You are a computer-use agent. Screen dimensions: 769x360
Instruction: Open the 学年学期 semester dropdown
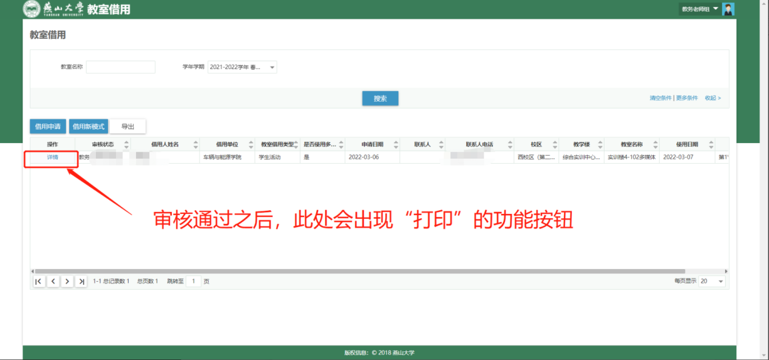pyautogui.click(x=242, y=67)
